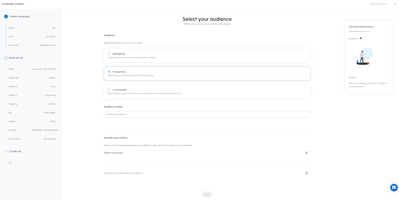Open the chat support widget
The height and width of the screenshot is (200, 399).
click(x=394, y=188)
